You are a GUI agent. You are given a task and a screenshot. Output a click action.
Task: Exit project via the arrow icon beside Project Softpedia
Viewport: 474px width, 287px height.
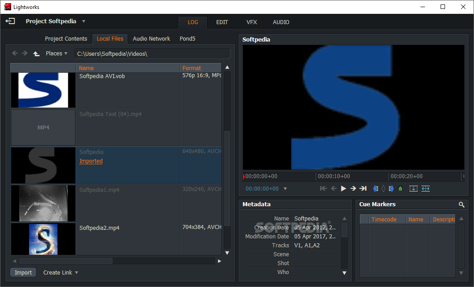(10, 21)
